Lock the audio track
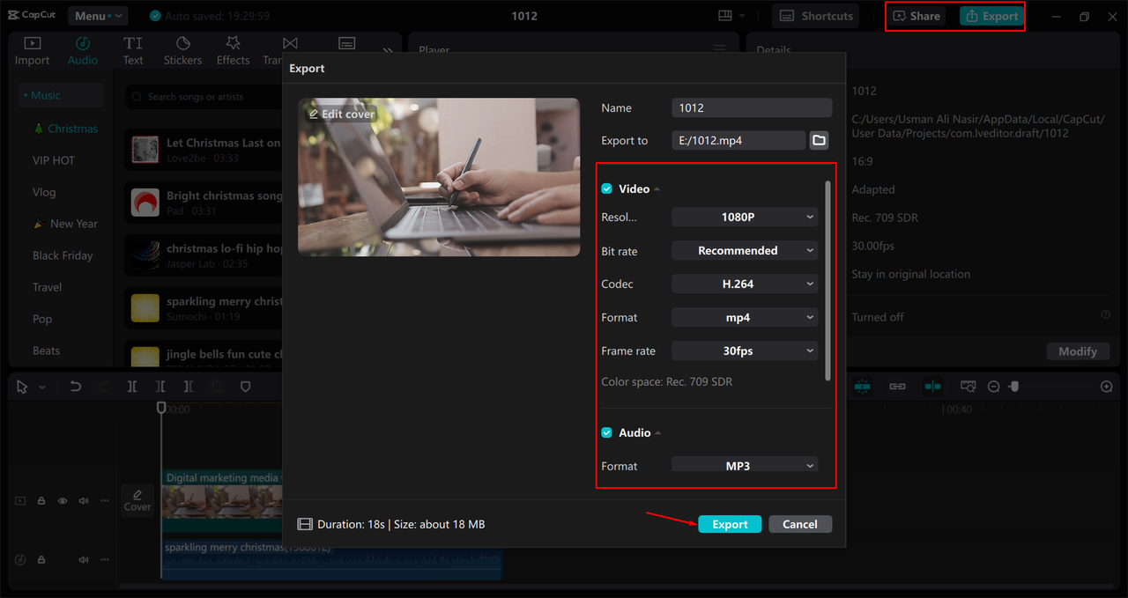1128x598 pixels. coord(41,559)
